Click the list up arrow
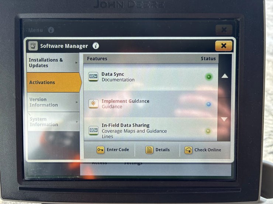 tap(225, 76)
